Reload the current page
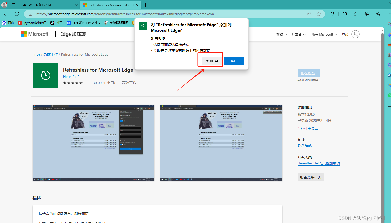This screenshot has width=391, height=223. tap(17, 14)
